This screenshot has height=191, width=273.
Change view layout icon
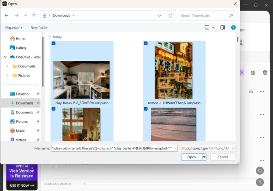tap(207, 27)
